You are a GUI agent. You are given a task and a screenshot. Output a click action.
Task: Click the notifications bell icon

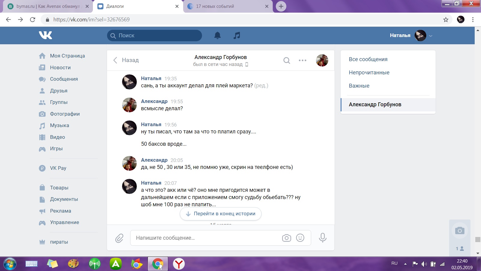pos(217,36)
